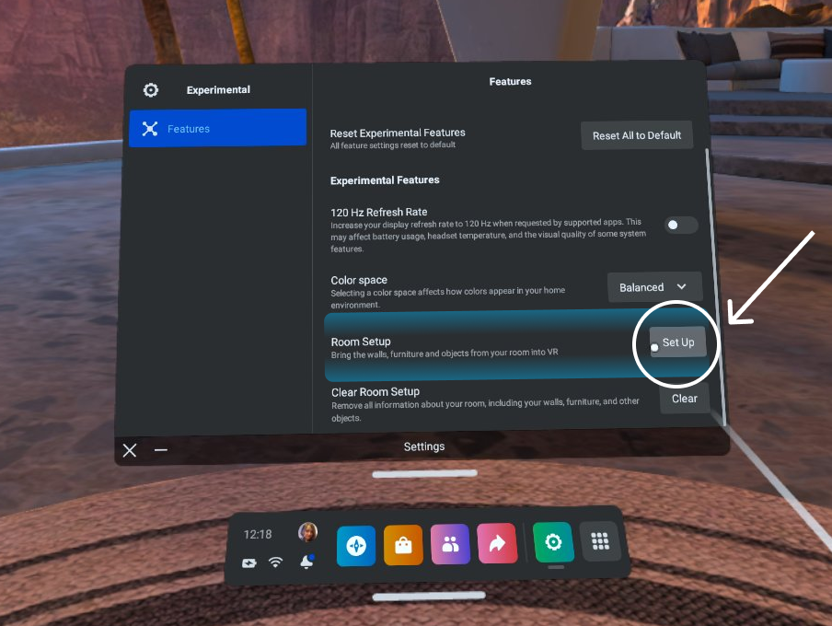Click Clear button for Clear Room Setup
This screenshot has height=626, width=832.
(684, 399)
